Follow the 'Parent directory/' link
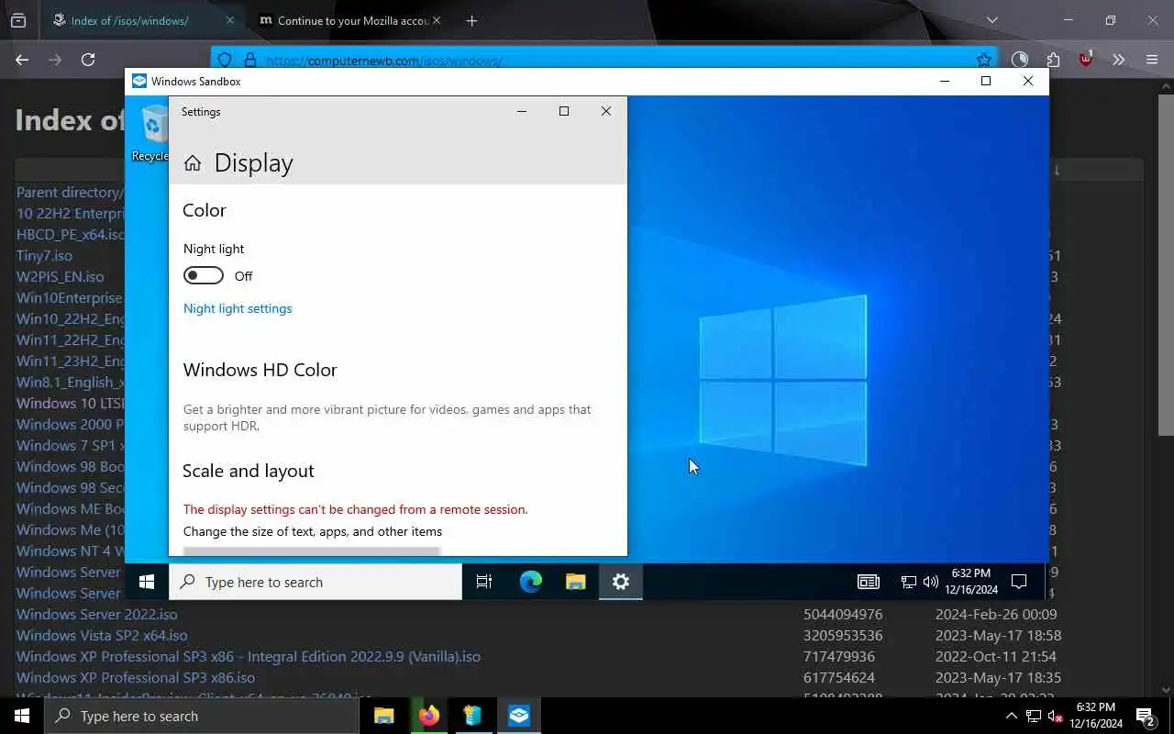Image resolution: width=1174 pixels, height=734 pixels. (70, 192)
